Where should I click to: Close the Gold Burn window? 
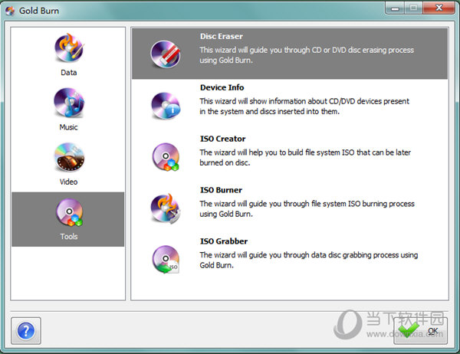[x=439, y=8]
